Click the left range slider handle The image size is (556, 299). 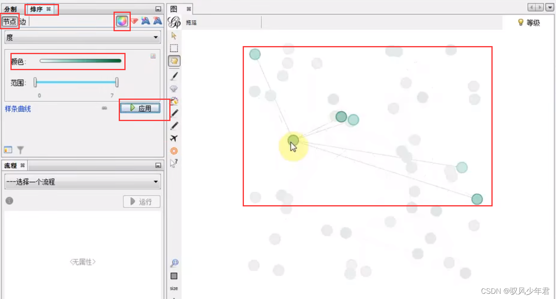35,83
